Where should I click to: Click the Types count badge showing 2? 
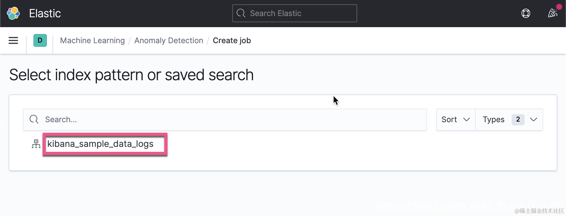[518, 119]
